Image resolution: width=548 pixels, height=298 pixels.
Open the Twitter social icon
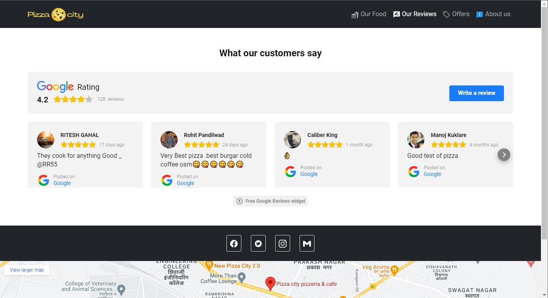point(258,243)
